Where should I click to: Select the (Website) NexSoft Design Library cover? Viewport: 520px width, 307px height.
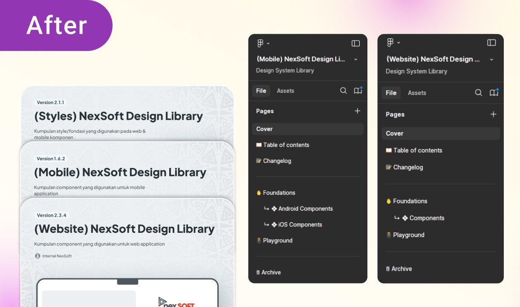[x=127, y=252]
